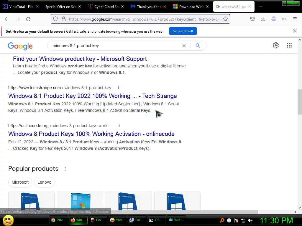This screenshot has width=302, height=226.
Task: Open options menu for techstrange.com result
Action: (119, 88)
